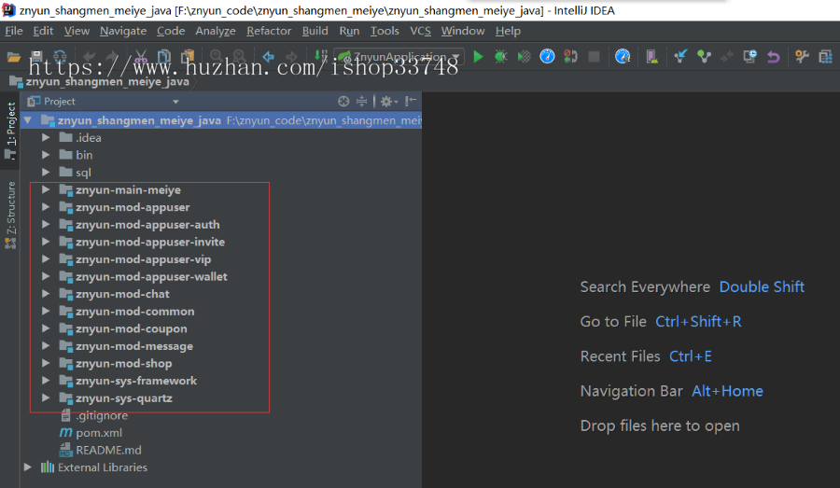
Task: Open the Project Structure icon
Action: 826,56
